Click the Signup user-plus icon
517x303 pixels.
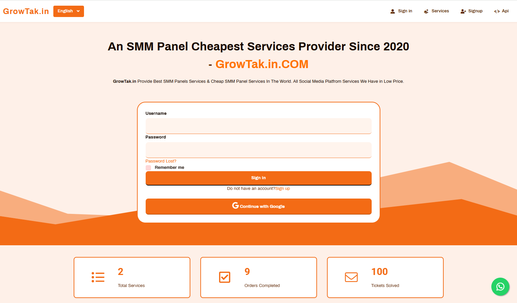click(x=463, y=11)
